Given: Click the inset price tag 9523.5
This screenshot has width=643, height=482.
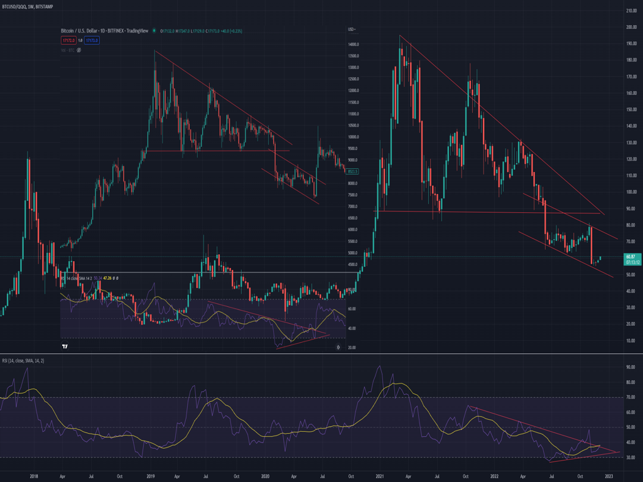Looking at the screenshot, I should [x=352, y=171].
